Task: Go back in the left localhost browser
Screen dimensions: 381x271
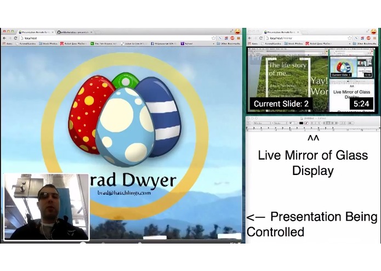Action: pos(4,38)
